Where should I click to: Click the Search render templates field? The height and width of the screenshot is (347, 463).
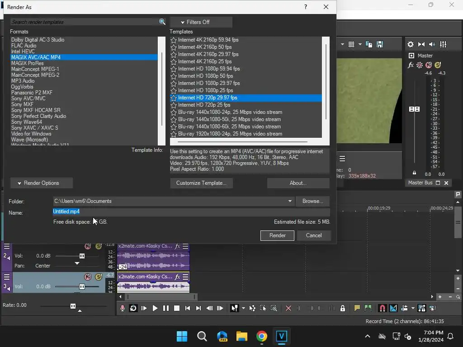[85, 22]
